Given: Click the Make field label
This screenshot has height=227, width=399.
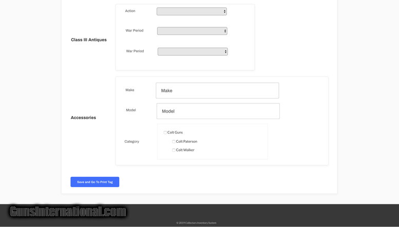Looking at the screenshot, I should tap(130, 90).
